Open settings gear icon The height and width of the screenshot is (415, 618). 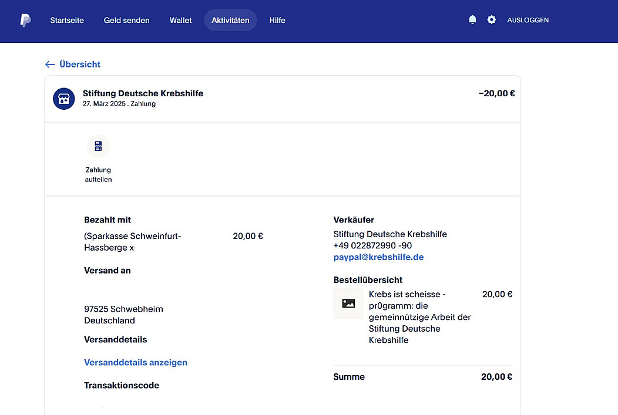tap(492, 20)
